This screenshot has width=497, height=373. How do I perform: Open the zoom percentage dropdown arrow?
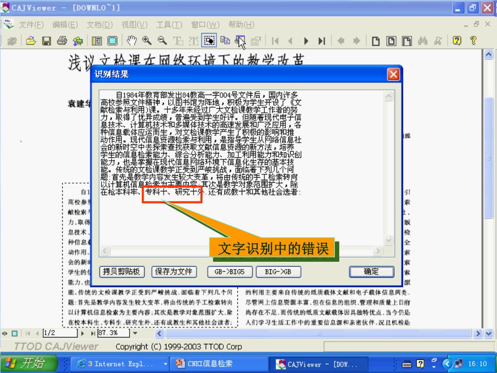point(135,333)
